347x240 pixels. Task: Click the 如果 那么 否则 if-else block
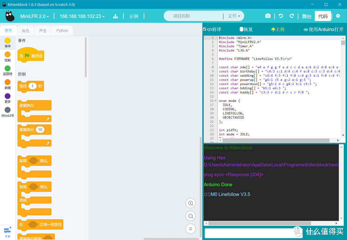34,199
